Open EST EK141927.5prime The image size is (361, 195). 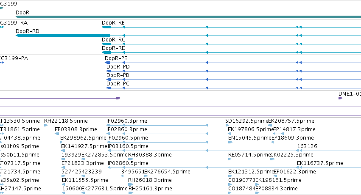(84, 146)
